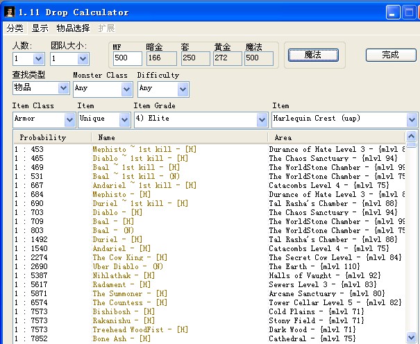Open the 显示 menu
Viewport: 420px width, 344px height.
(x=40, y=28)
